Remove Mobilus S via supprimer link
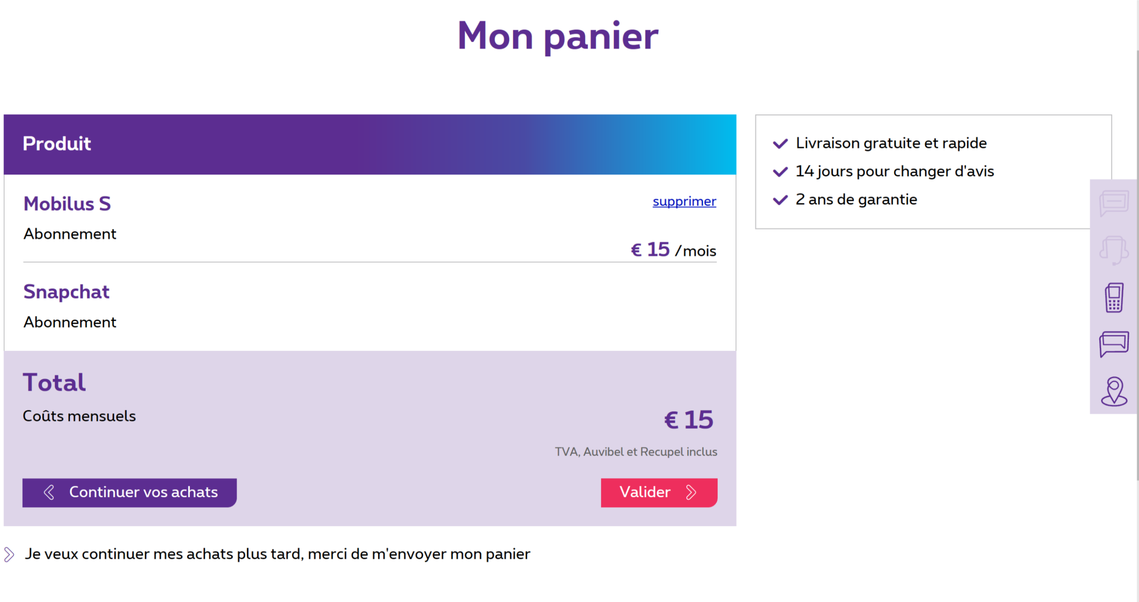The width and height of the screenshot is (1139, 602). pyautogui.click(x=684, y=201)
